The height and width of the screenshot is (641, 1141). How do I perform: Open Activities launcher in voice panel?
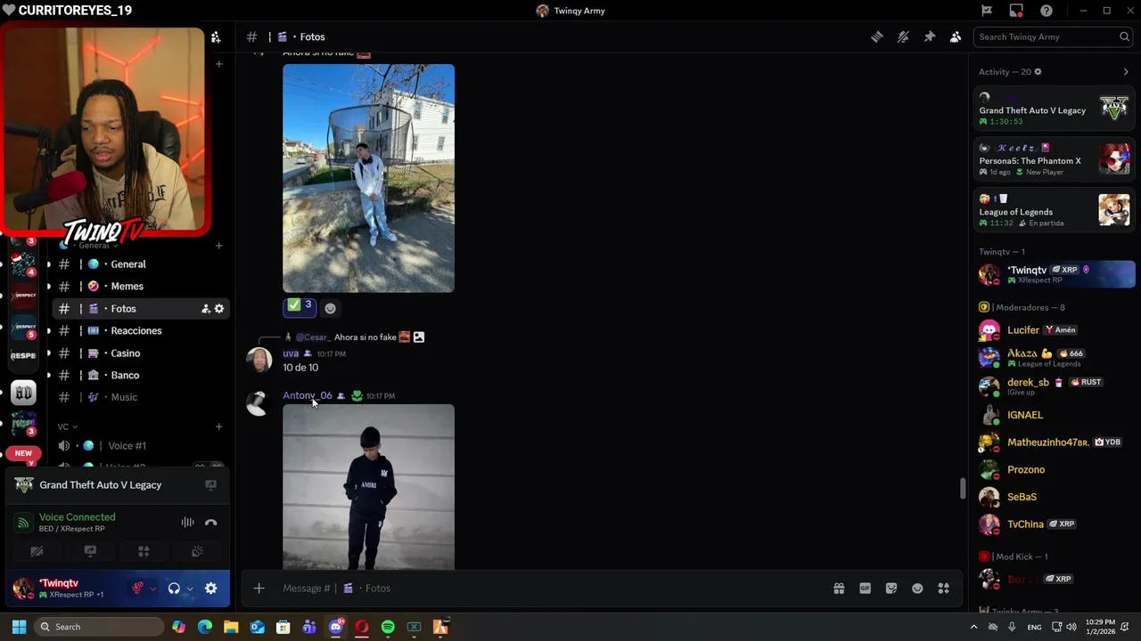pyautogui.click(x=144, y=552)
